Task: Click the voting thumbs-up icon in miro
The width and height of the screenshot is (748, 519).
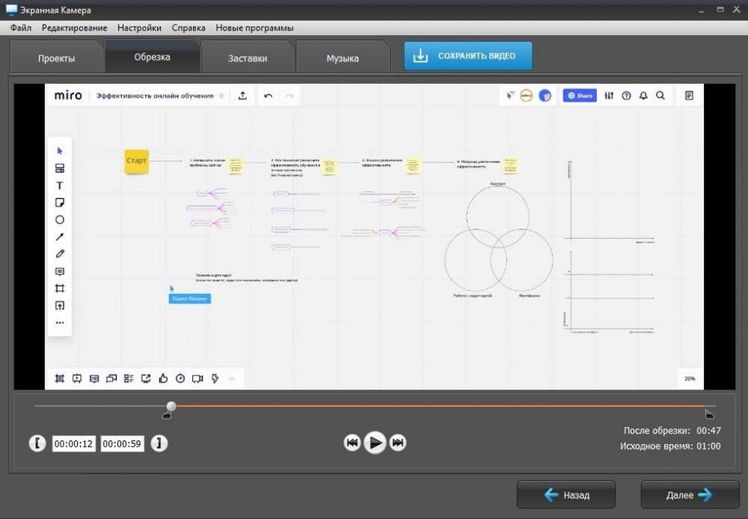Action: click(163, 378)
